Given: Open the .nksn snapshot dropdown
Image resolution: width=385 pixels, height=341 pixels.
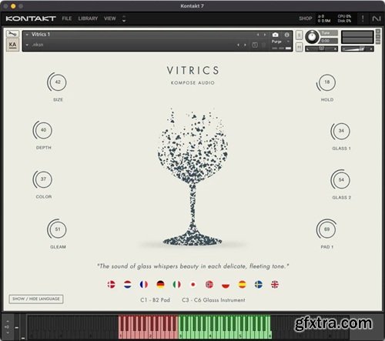Looking at the screenshot, I should pyautogui.click(x=27, y=45).
